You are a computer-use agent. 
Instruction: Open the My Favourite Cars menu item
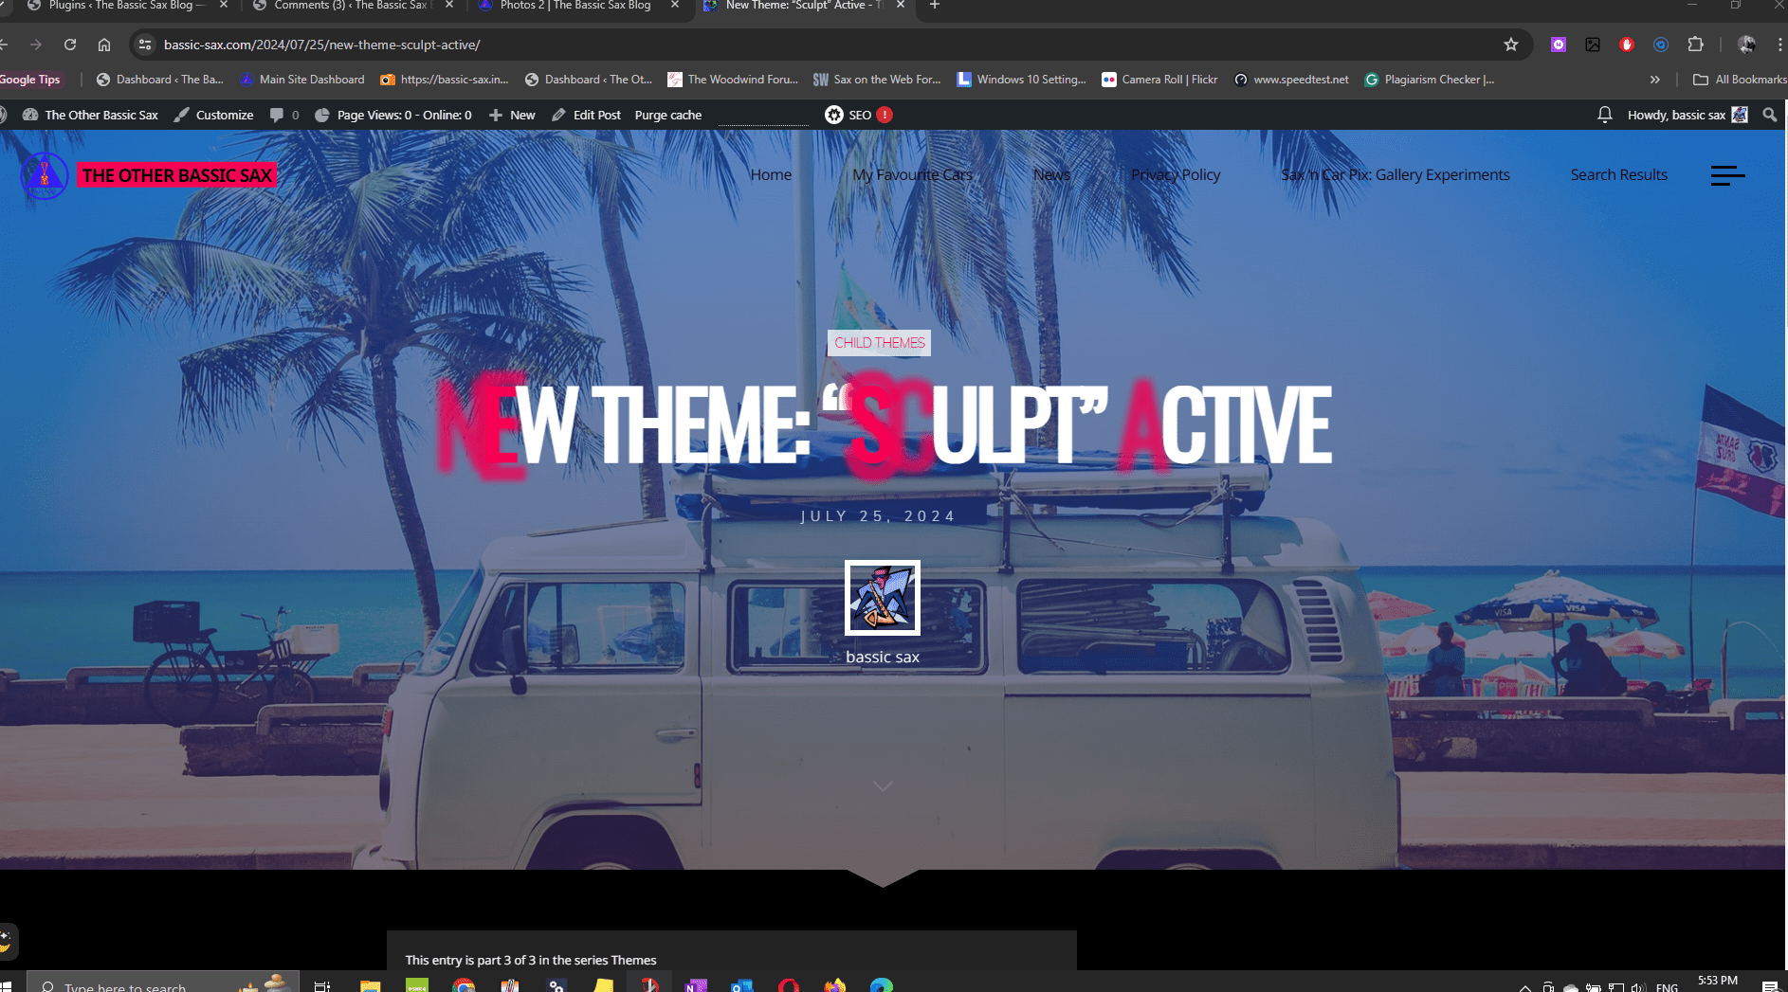coord(912,175)
